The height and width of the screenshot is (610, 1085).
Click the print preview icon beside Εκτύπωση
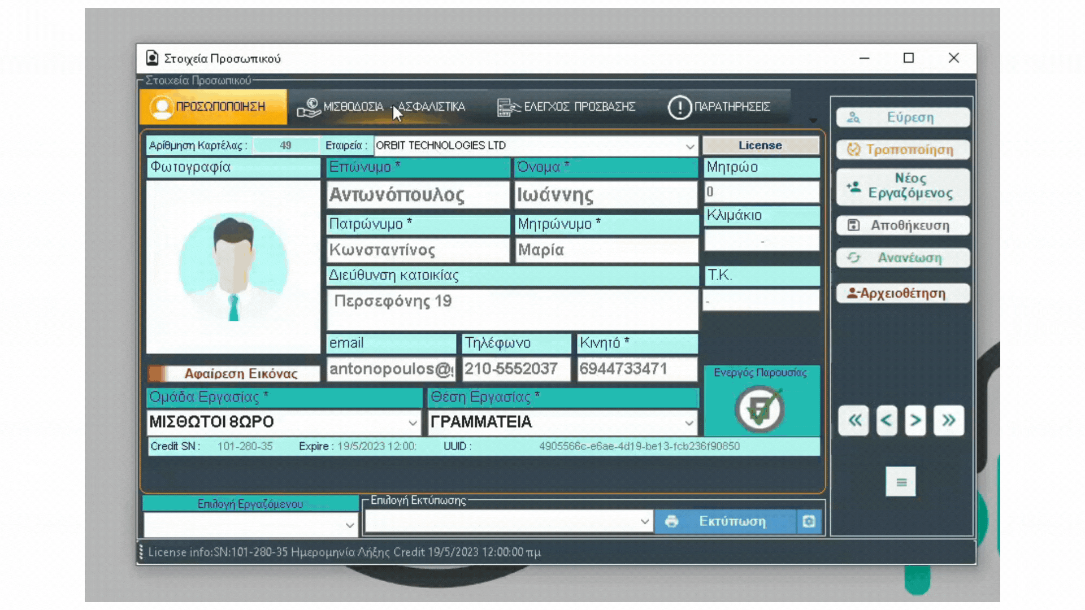click(x=809, y=521)
